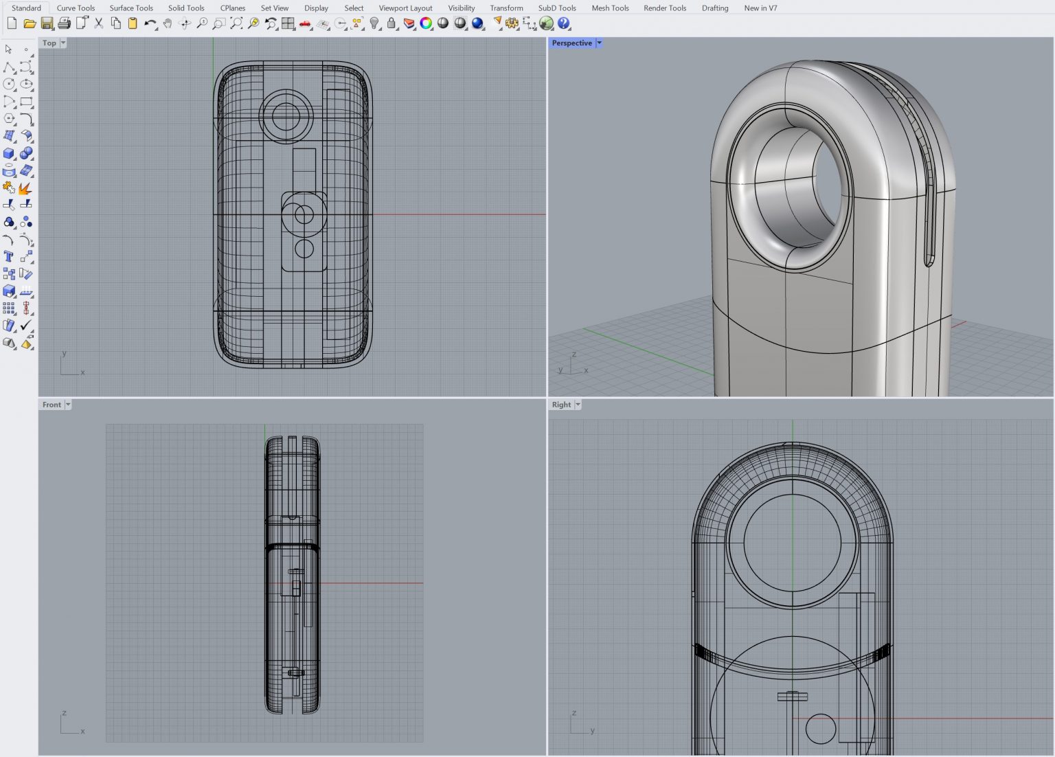
Task: Click the color wheel icon
Action: (426, 23)
